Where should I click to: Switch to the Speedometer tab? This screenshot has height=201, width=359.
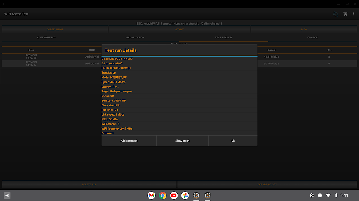click(46, 38)
